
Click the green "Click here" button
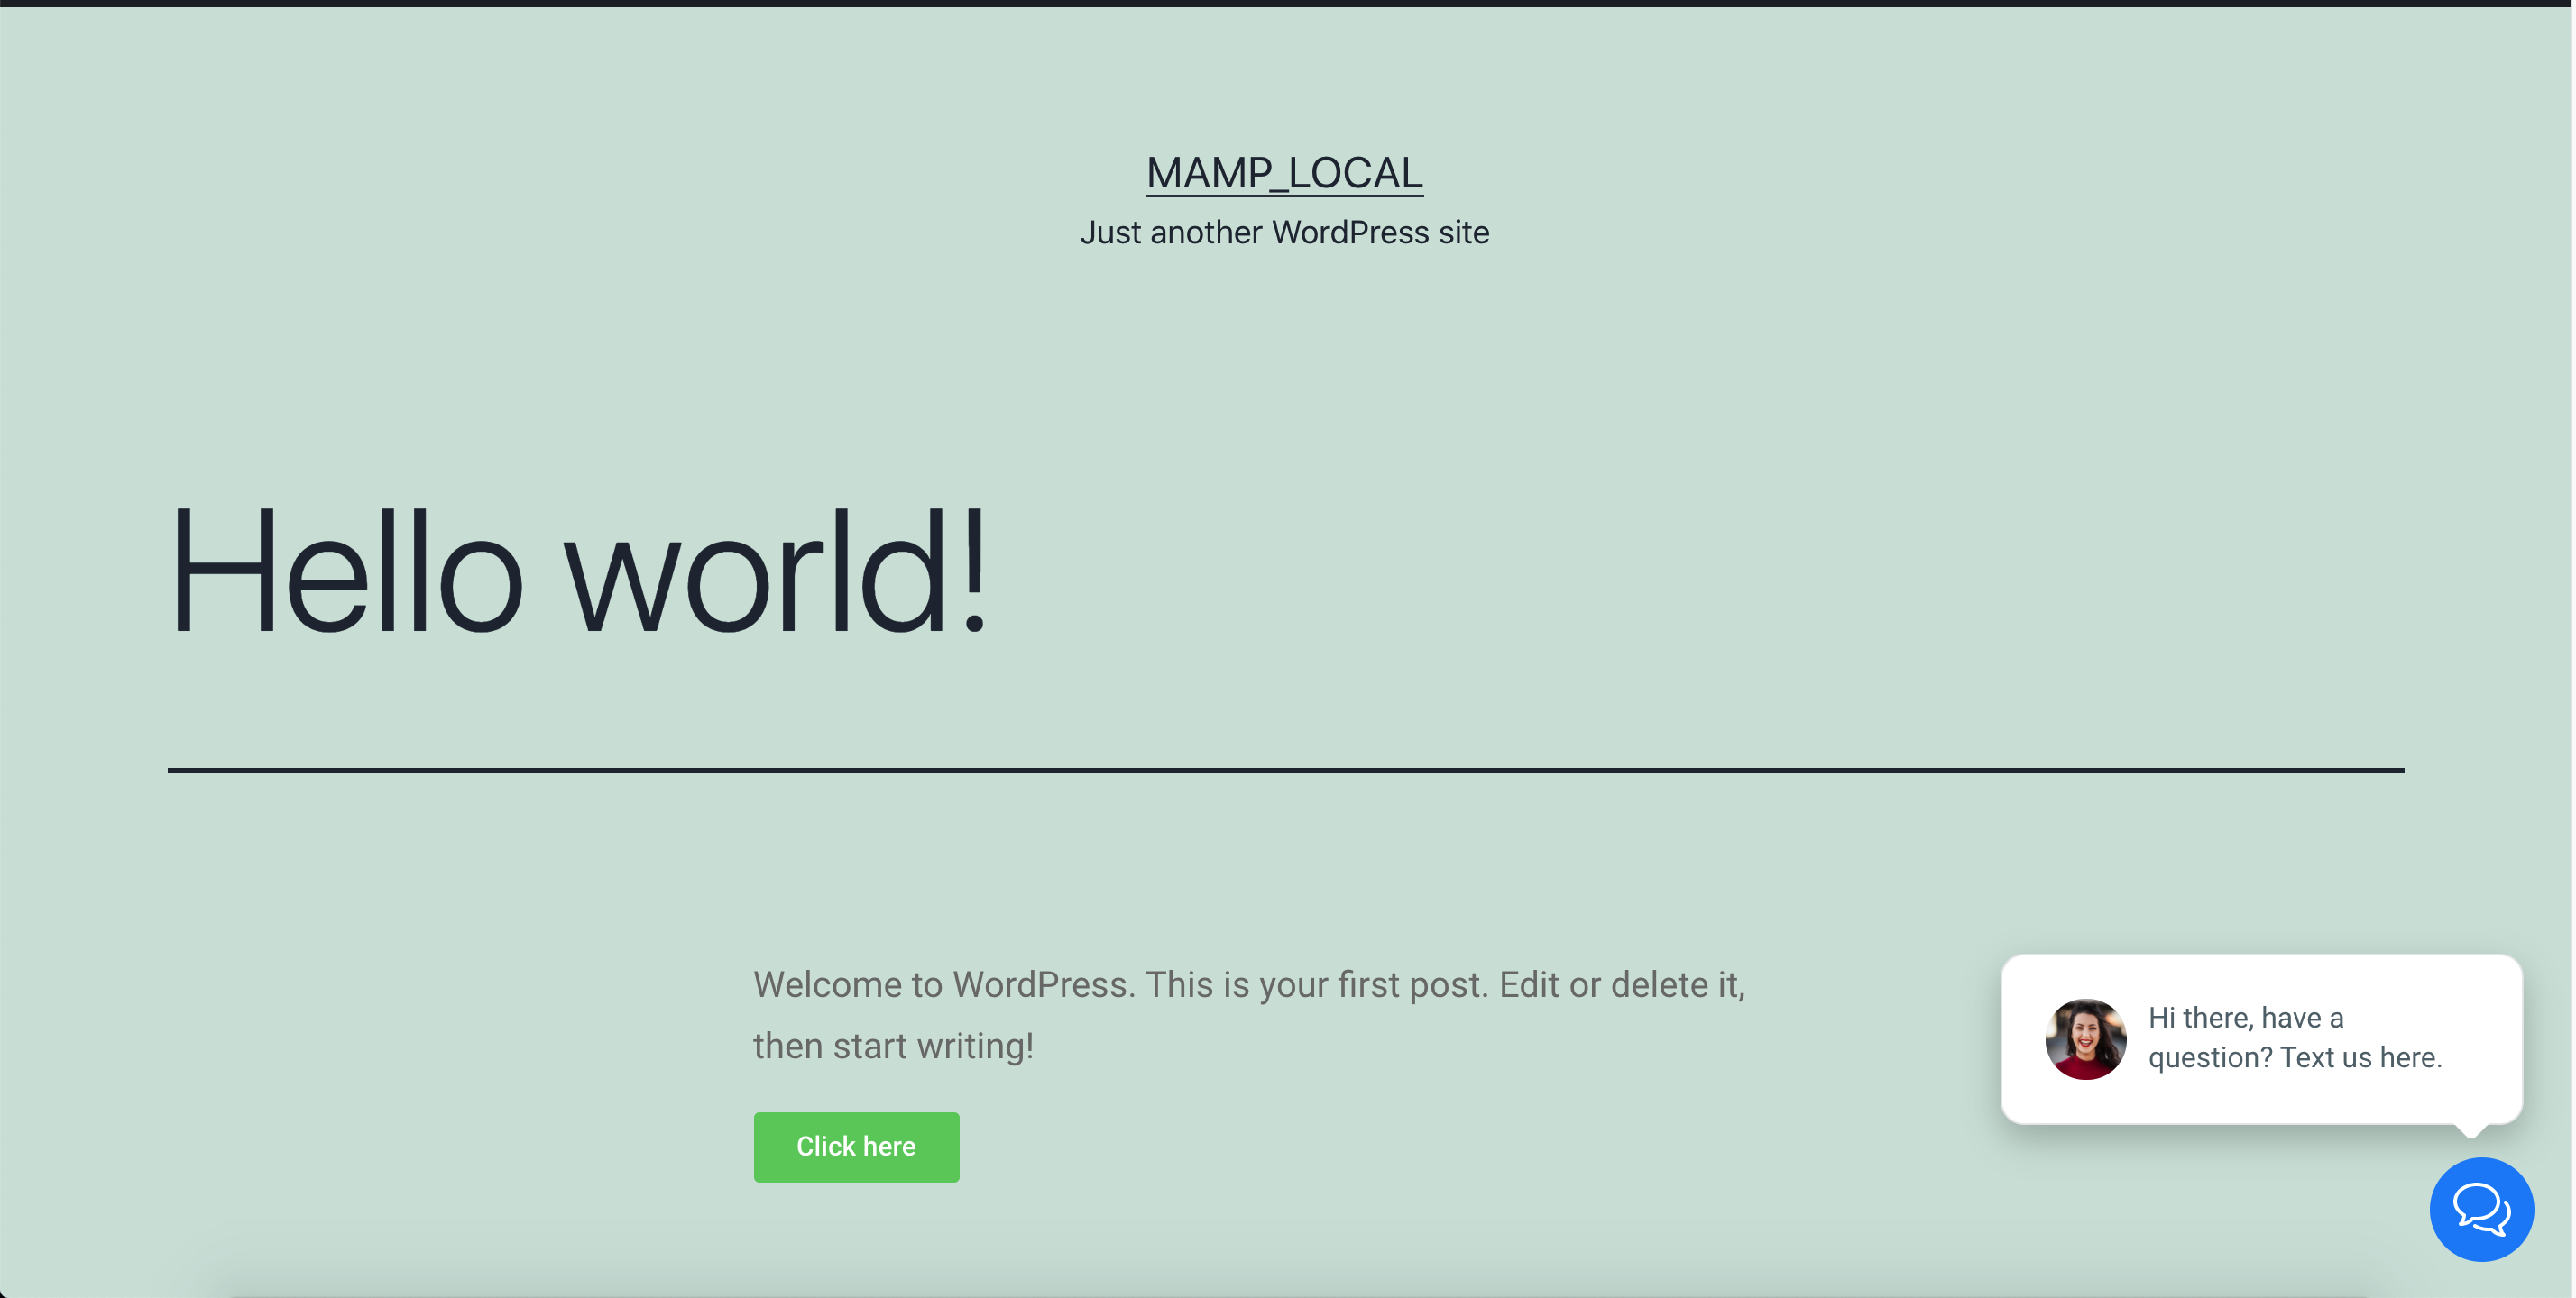pos(856,1147)
